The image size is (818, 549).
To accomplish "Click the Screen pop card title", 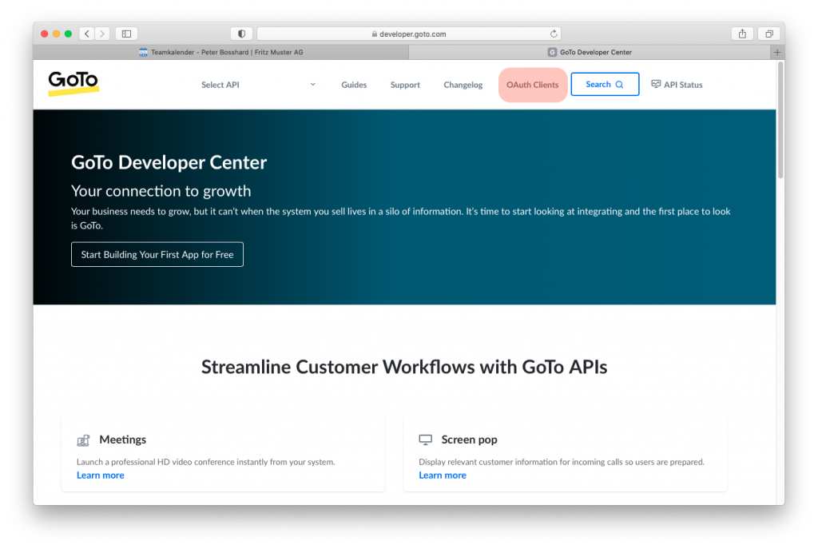I will click(469, 440).
